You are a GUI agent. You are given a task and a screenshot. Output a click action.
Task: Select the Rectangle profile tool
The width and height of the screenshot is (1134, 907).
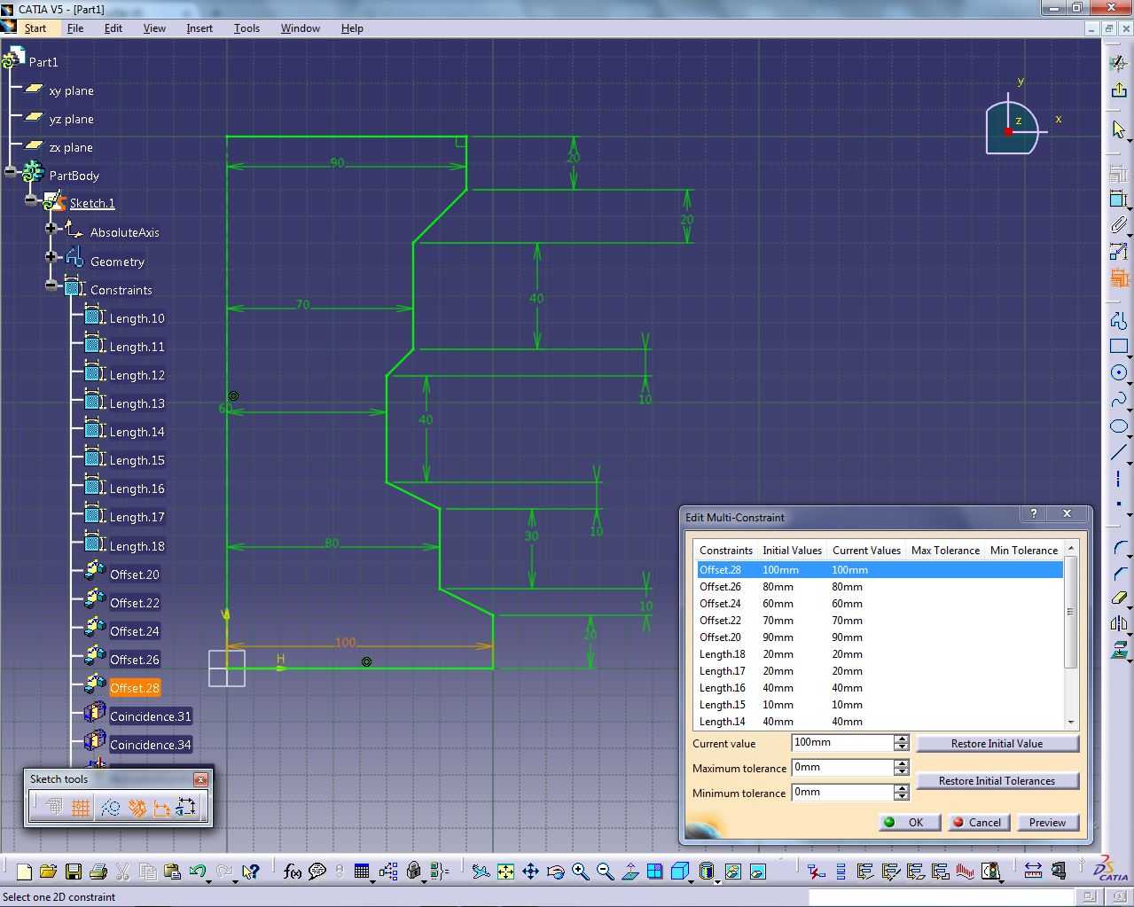pos(1119,346)
